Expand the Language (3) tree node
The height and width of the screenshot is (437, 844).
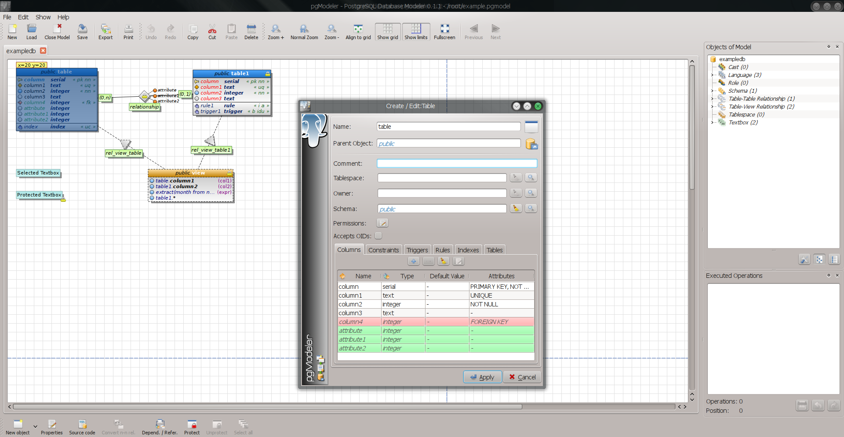(712, 75)
